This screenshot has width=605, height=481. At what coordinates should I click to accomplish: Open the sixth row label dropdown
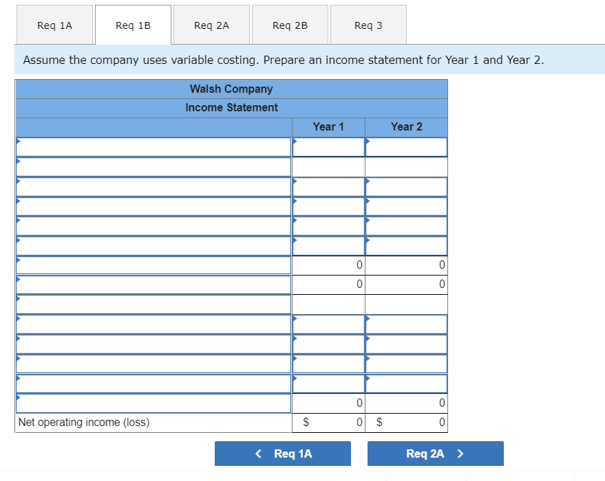click(x=153, y=245)
